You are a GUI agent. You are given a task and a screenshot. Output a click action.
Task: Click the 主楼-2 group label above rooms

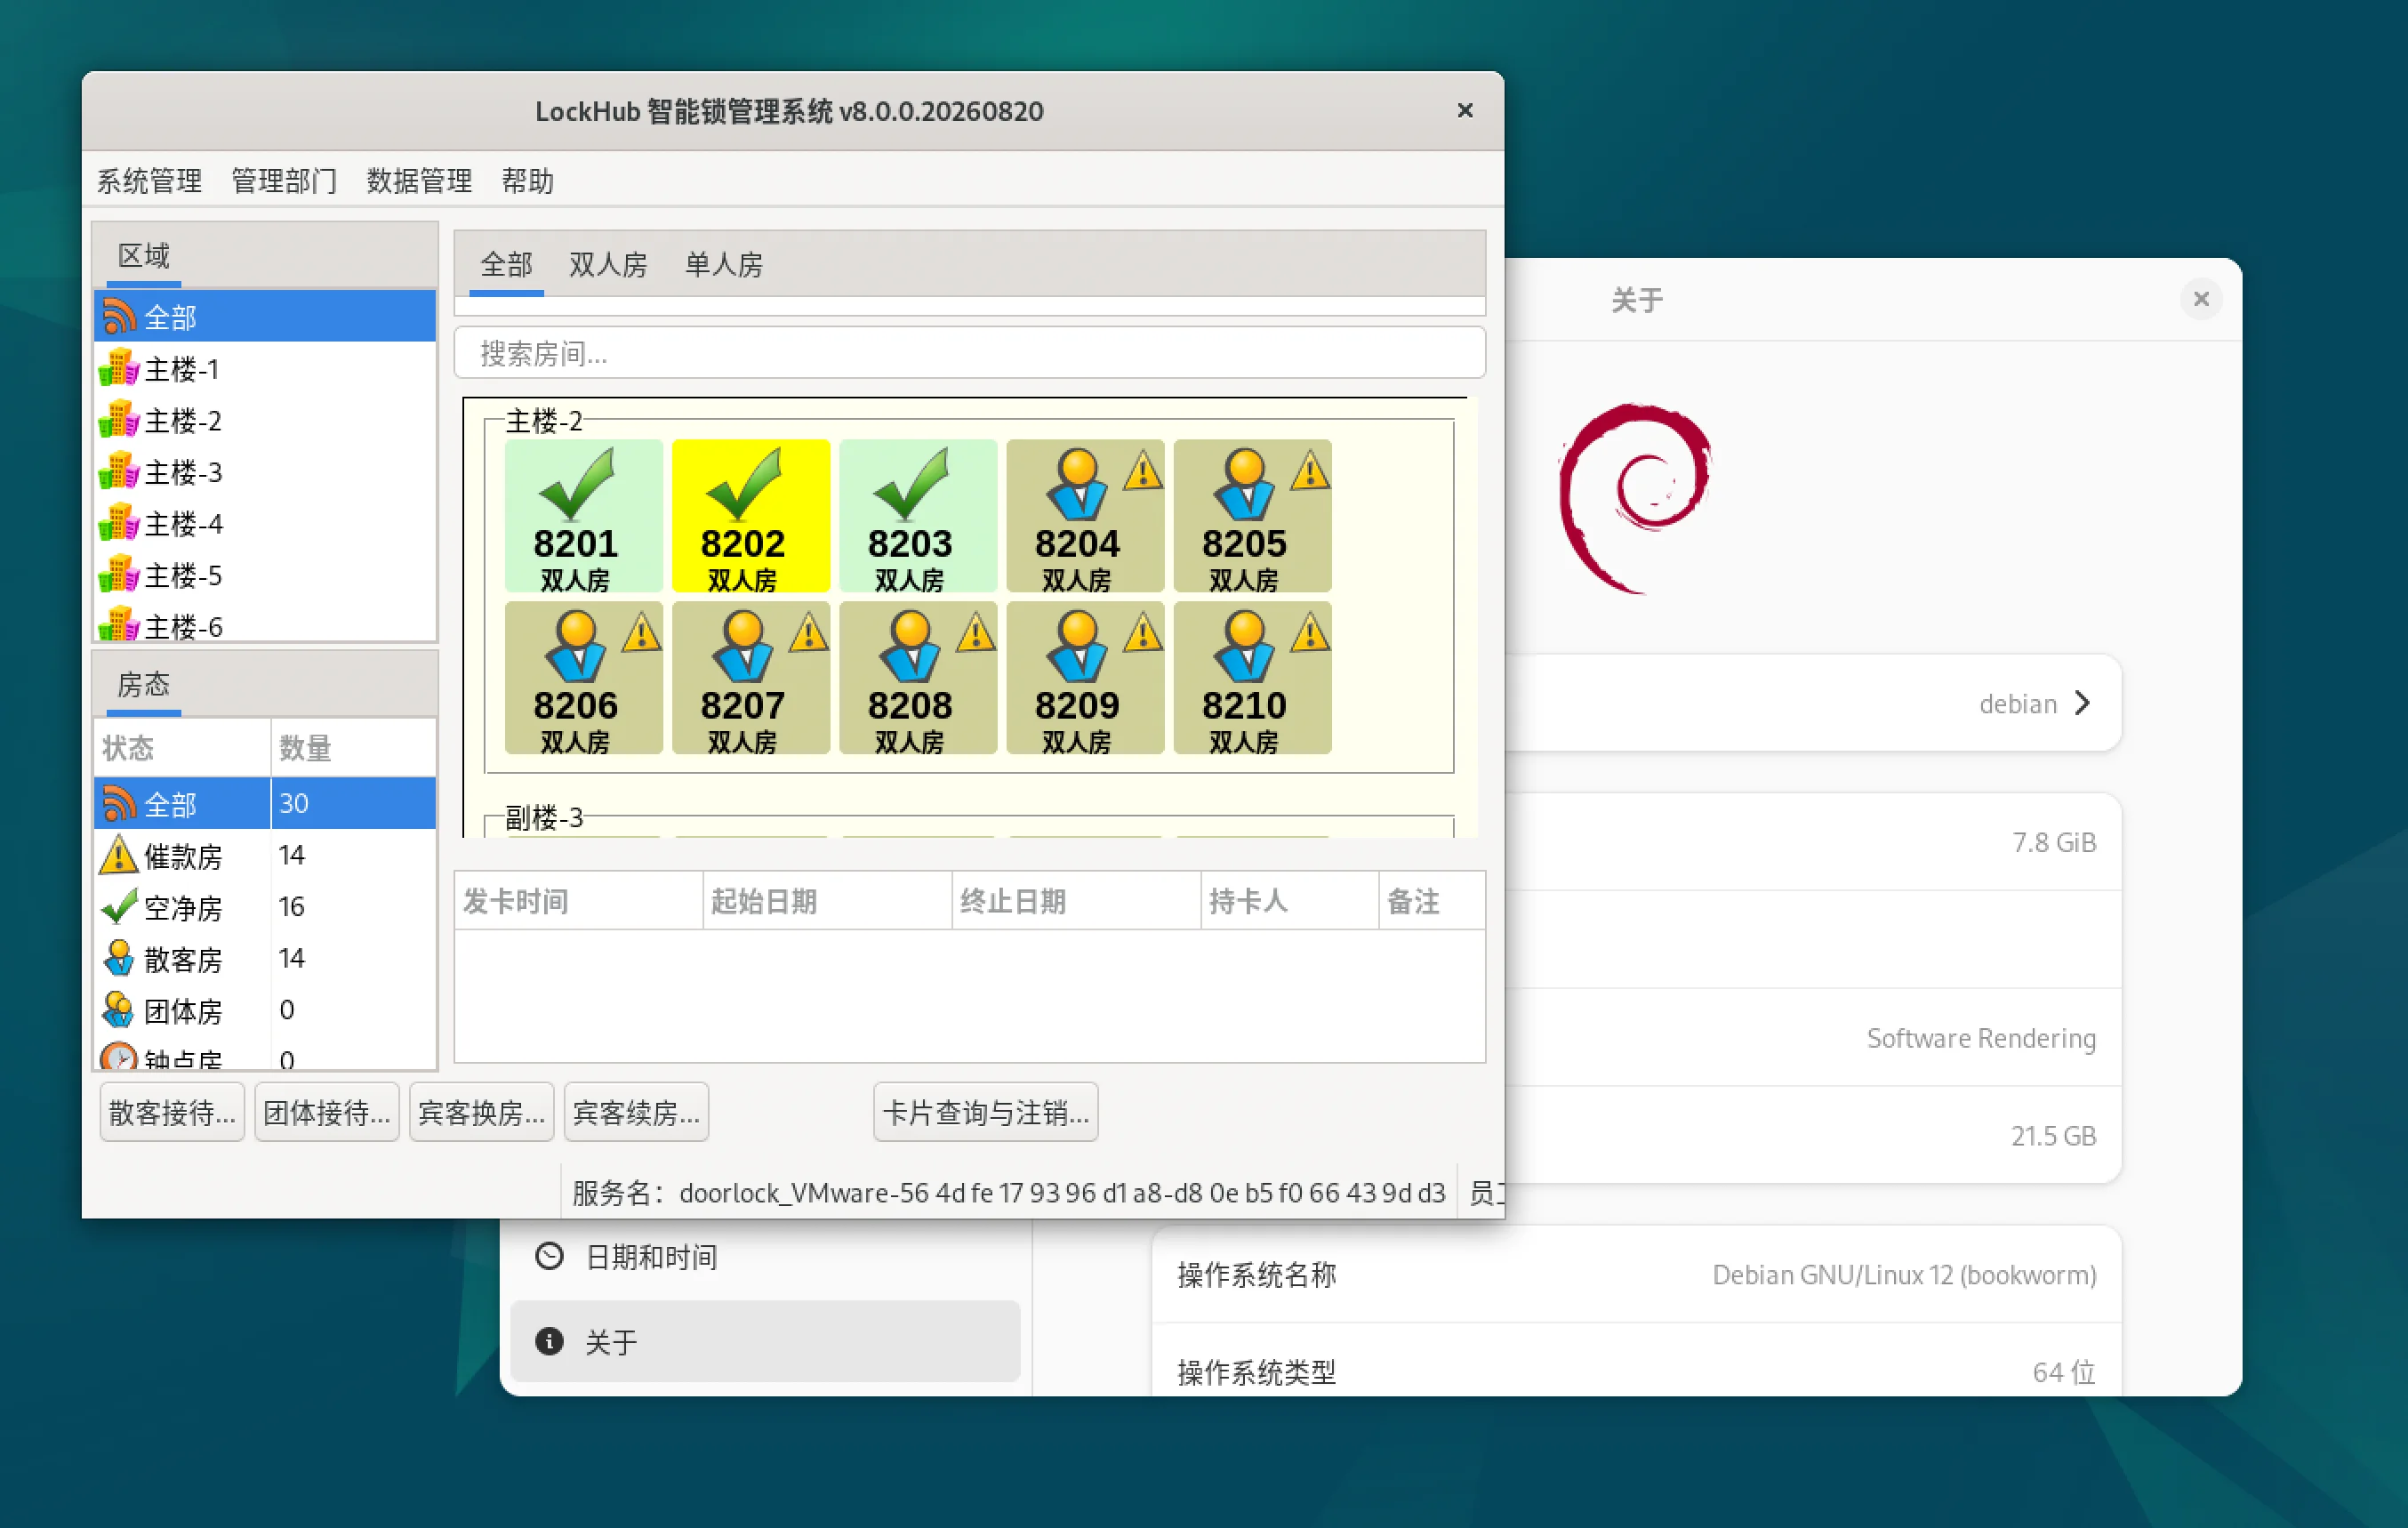click(544, 421)
